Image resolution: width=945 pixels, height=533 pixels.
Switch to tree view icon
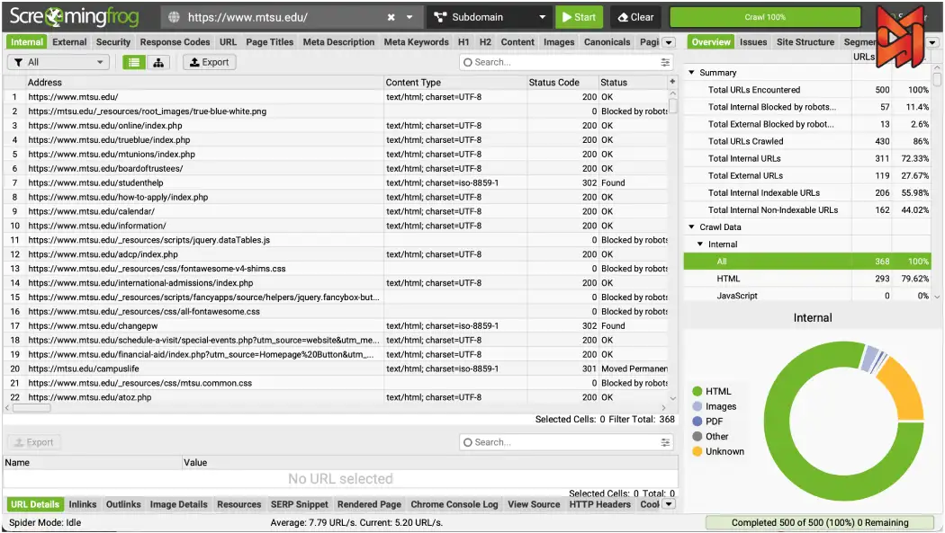158,62
